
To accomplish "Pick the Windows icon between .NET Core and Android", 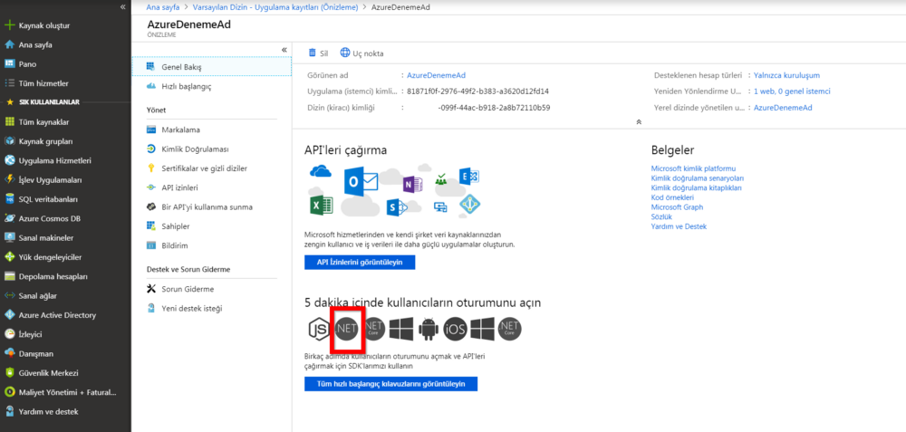I will pyautogui.click(x=401, y=329).
